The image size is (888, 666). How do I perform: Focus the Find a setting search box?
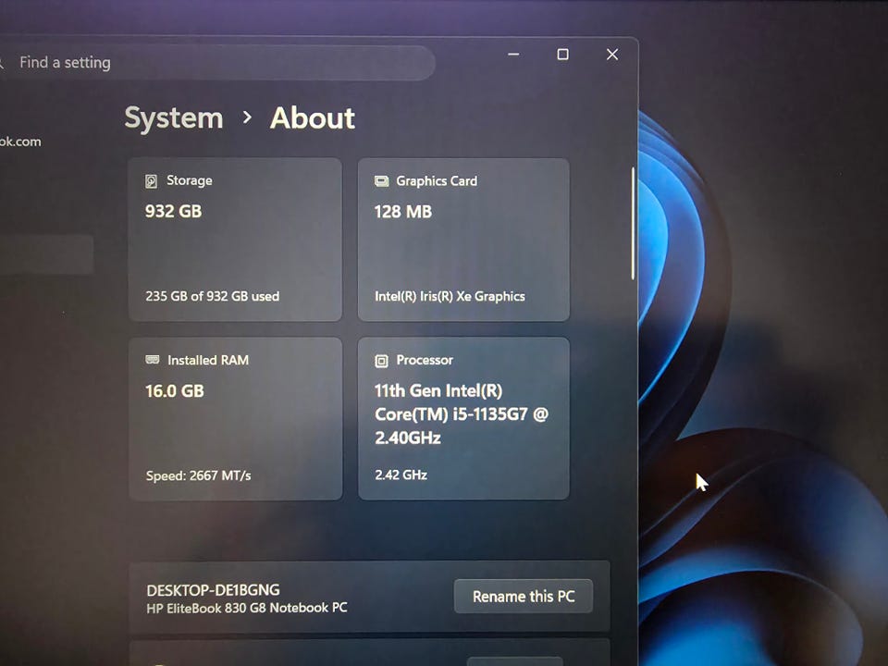(x=218, y=62)
